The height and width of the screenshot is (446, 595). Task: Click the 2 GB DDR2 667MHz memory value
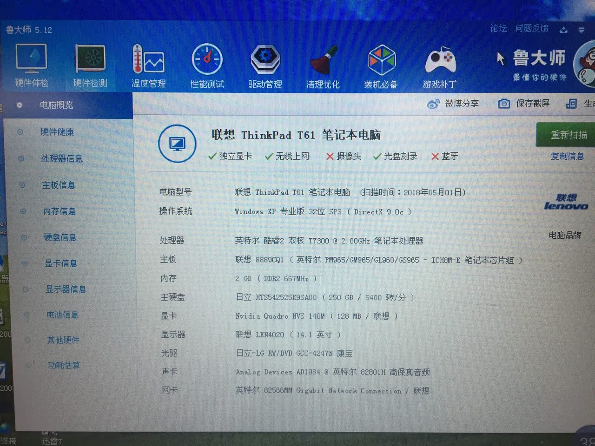pyautogui.click(x=276, y=279)
